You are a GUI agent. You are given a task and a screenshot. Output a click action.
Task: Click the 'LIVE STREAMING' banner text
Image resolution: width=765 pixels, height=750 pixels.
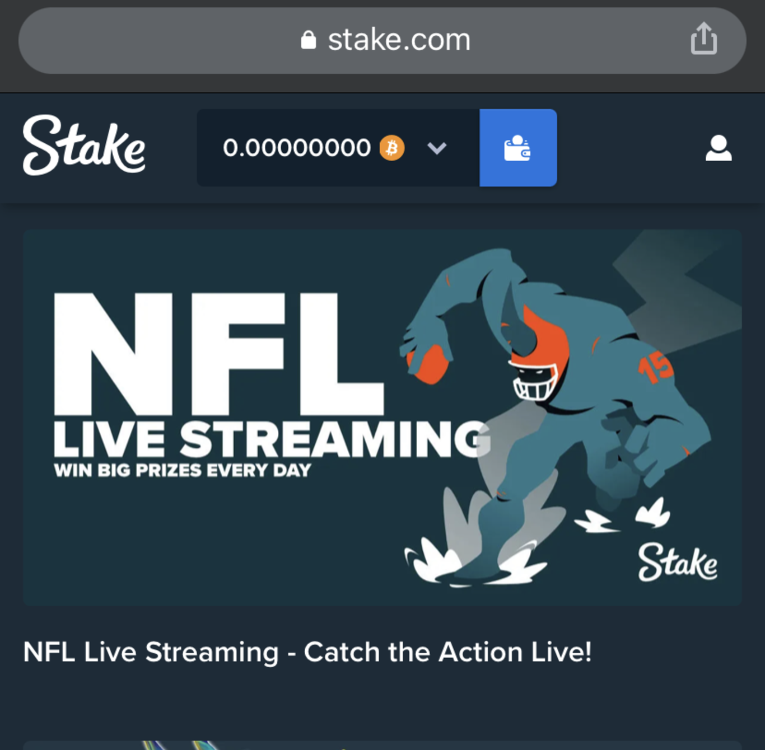[x=272, y=439]
